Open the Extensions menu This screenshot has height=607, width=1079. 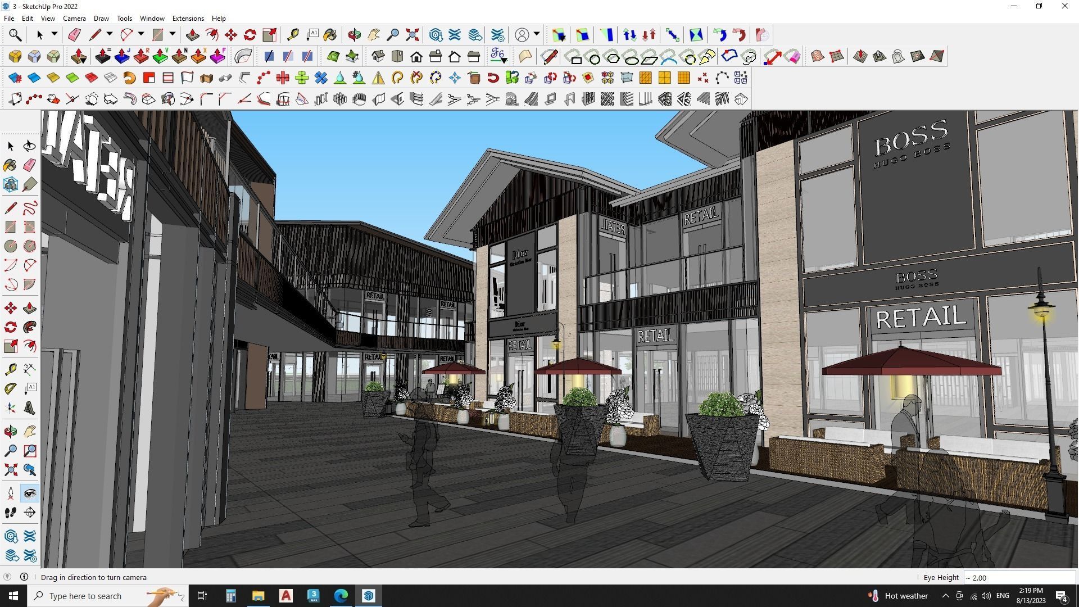click(x=188, y=19)
